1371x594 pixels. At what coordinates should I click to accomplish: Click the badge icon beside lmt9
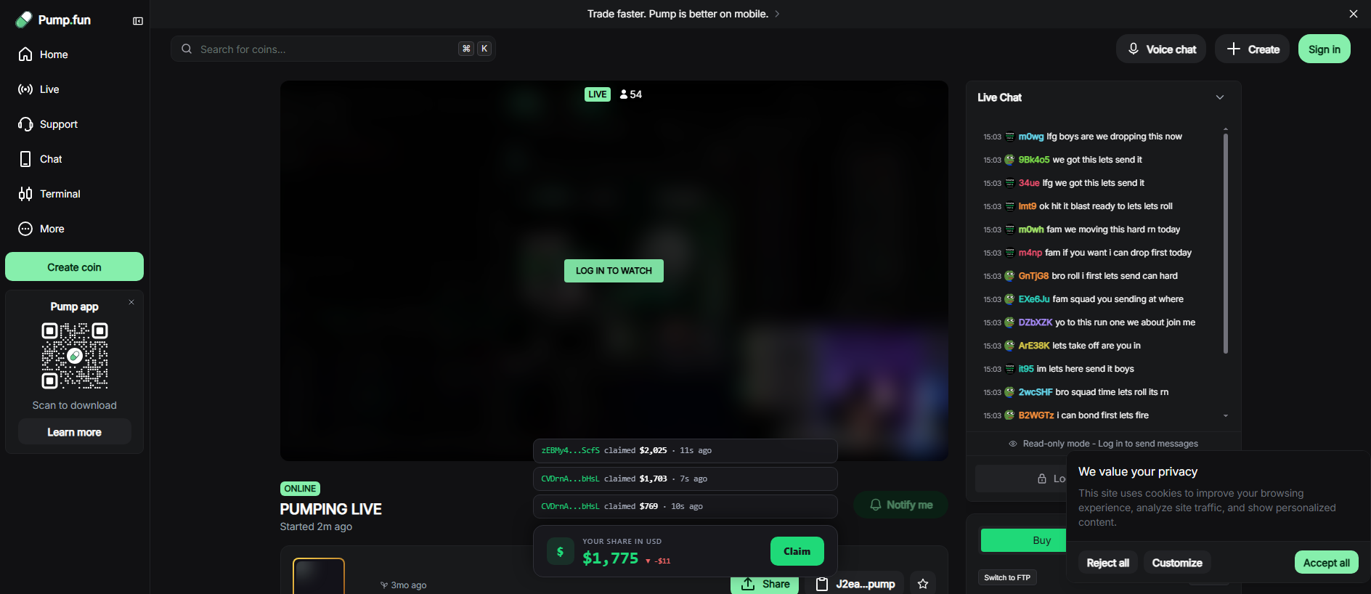coord(1009,206)
